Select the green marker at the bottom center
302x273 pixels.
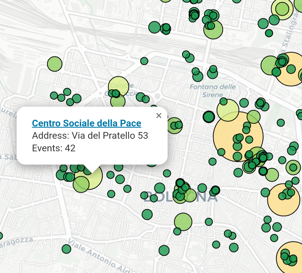164,250
